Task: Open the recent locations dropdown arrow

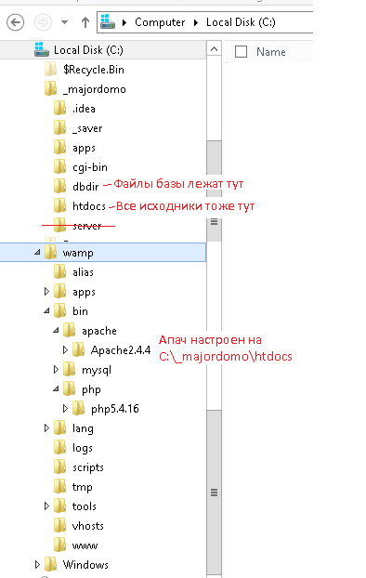Action: point(64,22)
